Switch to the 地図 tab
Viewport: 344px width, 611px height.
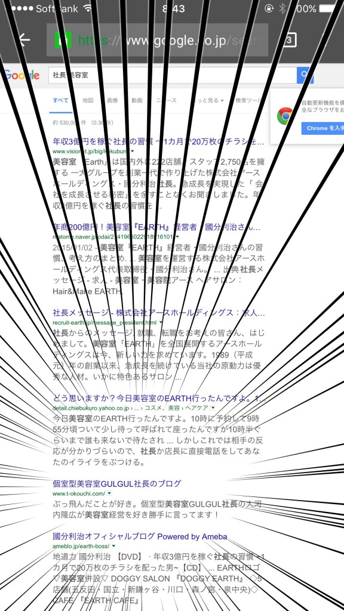(88, 100)
